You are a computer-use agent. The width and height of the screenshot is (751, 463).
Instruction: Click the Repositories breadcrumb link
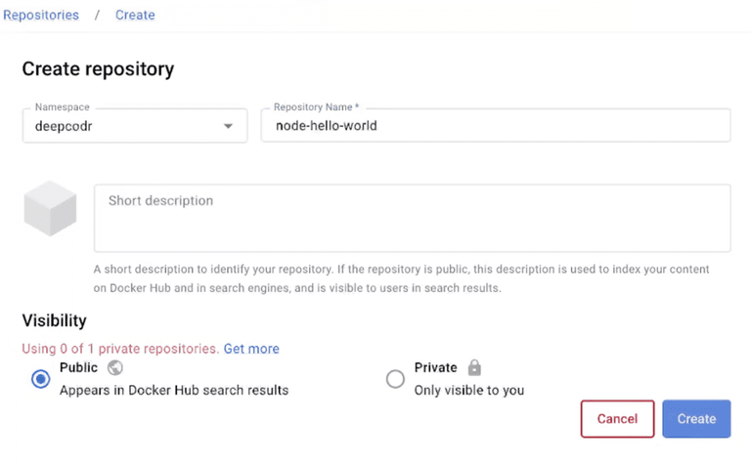click(40, 15)
